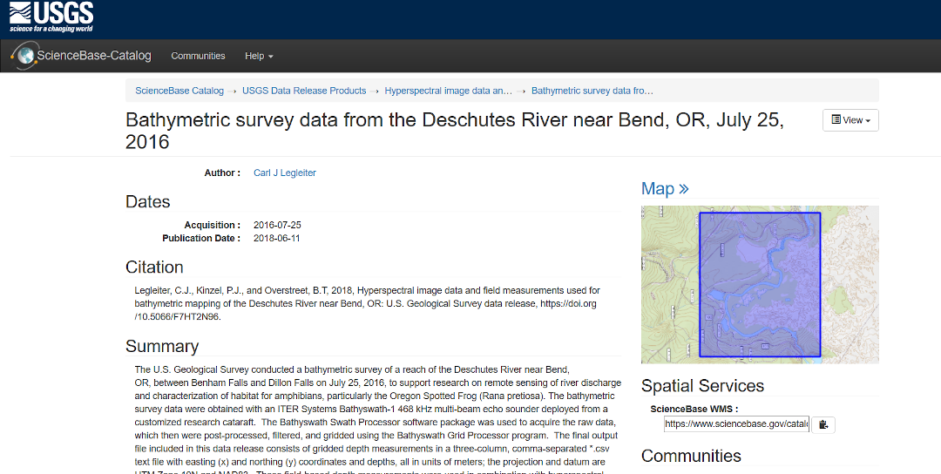This screenshot has height=474, width=941.
Task: Open author Carl J Legleiter link
Action: click(284, 173)
